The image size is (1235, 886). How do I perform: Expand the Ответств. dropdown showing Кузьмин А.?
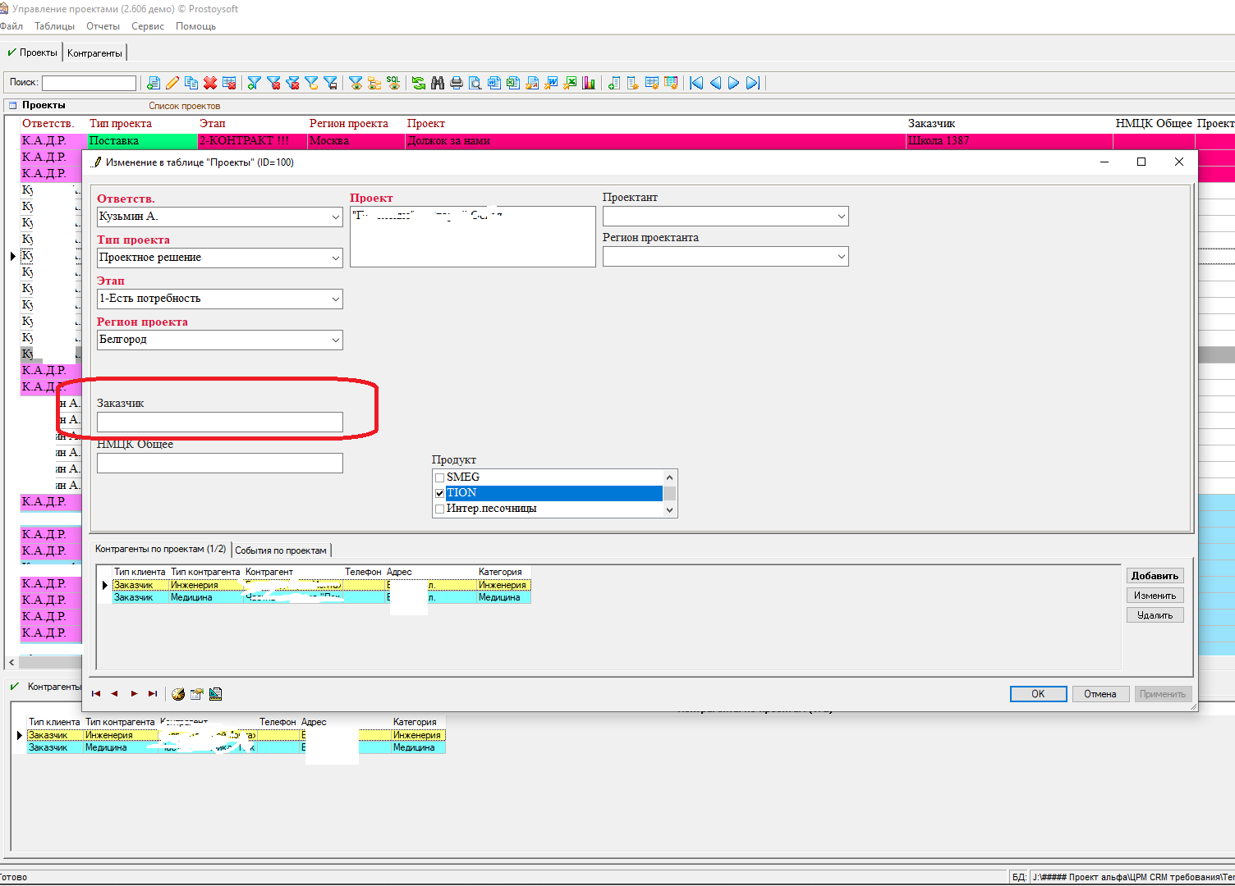[x=335, y=217]
